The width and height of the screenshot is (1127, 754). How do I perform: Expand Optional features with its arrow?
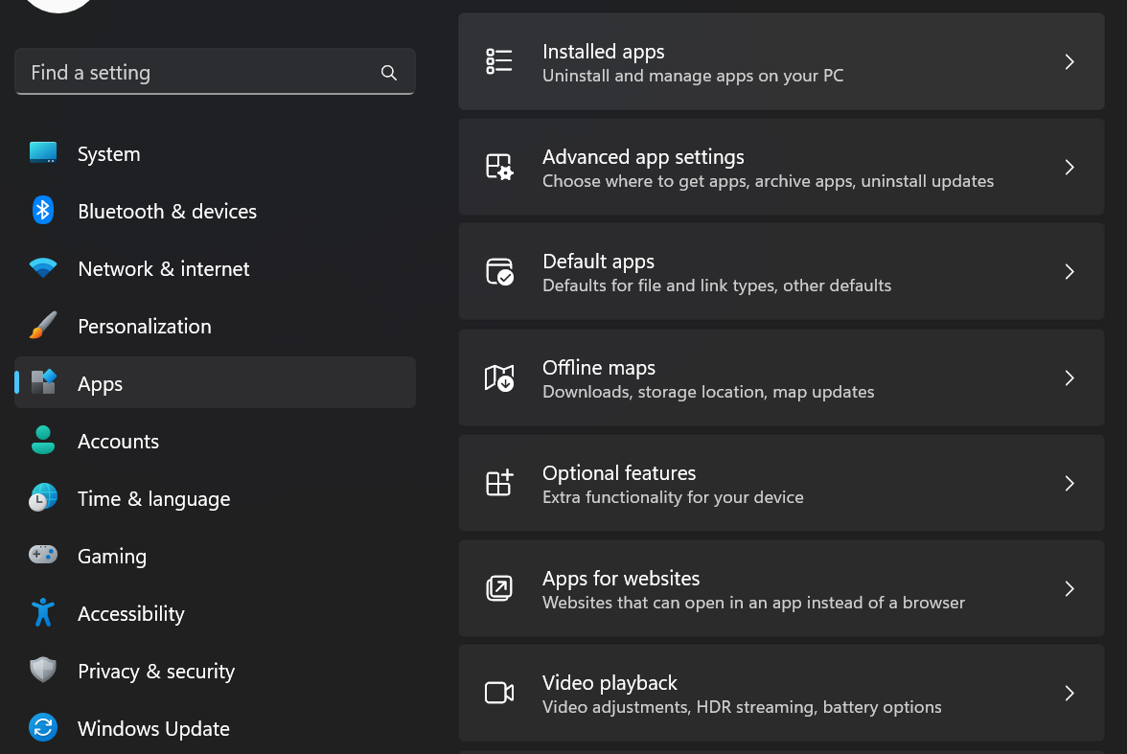point(1069,484)
